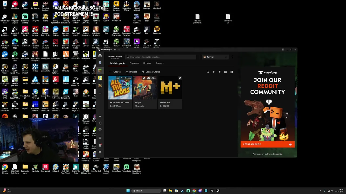Select League of Legends desktop shortcut
The width and height of the screenshot is (346, 194).
click(x=15, y=19)
